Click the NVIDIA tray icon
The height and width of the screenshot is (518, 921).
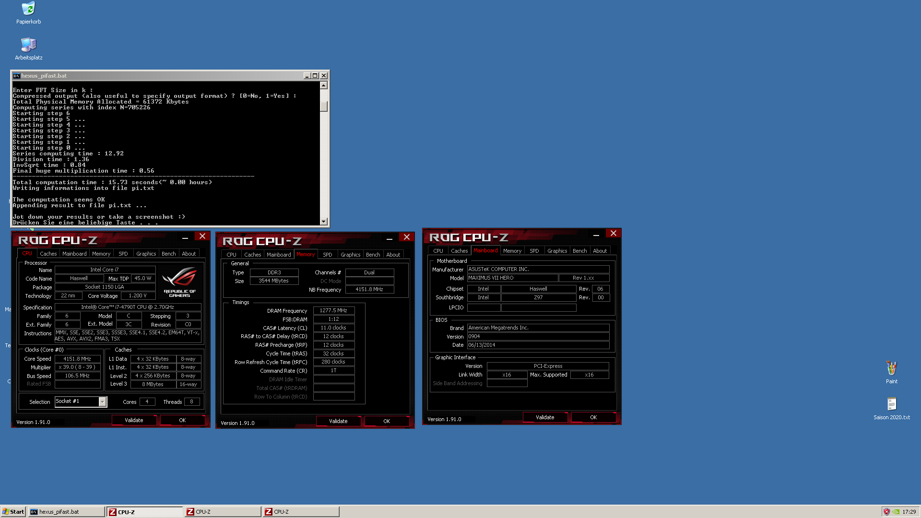(896, 512)
